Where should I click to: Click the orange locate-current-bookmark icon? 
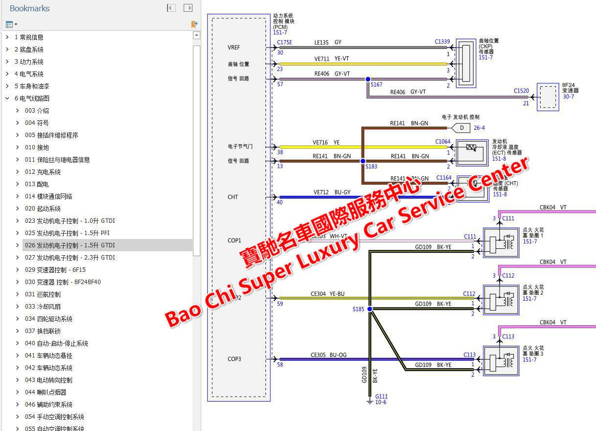[x=194, y=24]
